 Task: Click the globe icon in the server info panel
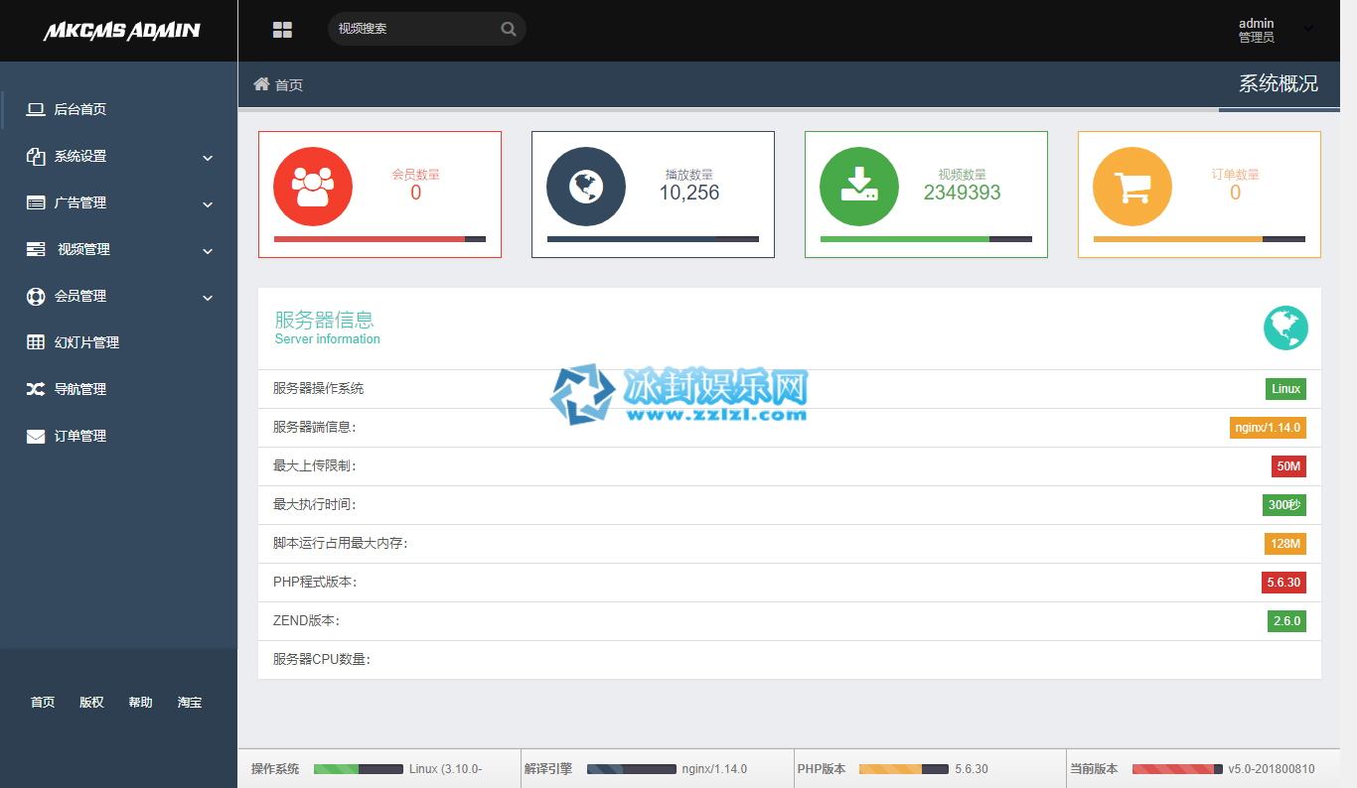(x=1285, y=328)
